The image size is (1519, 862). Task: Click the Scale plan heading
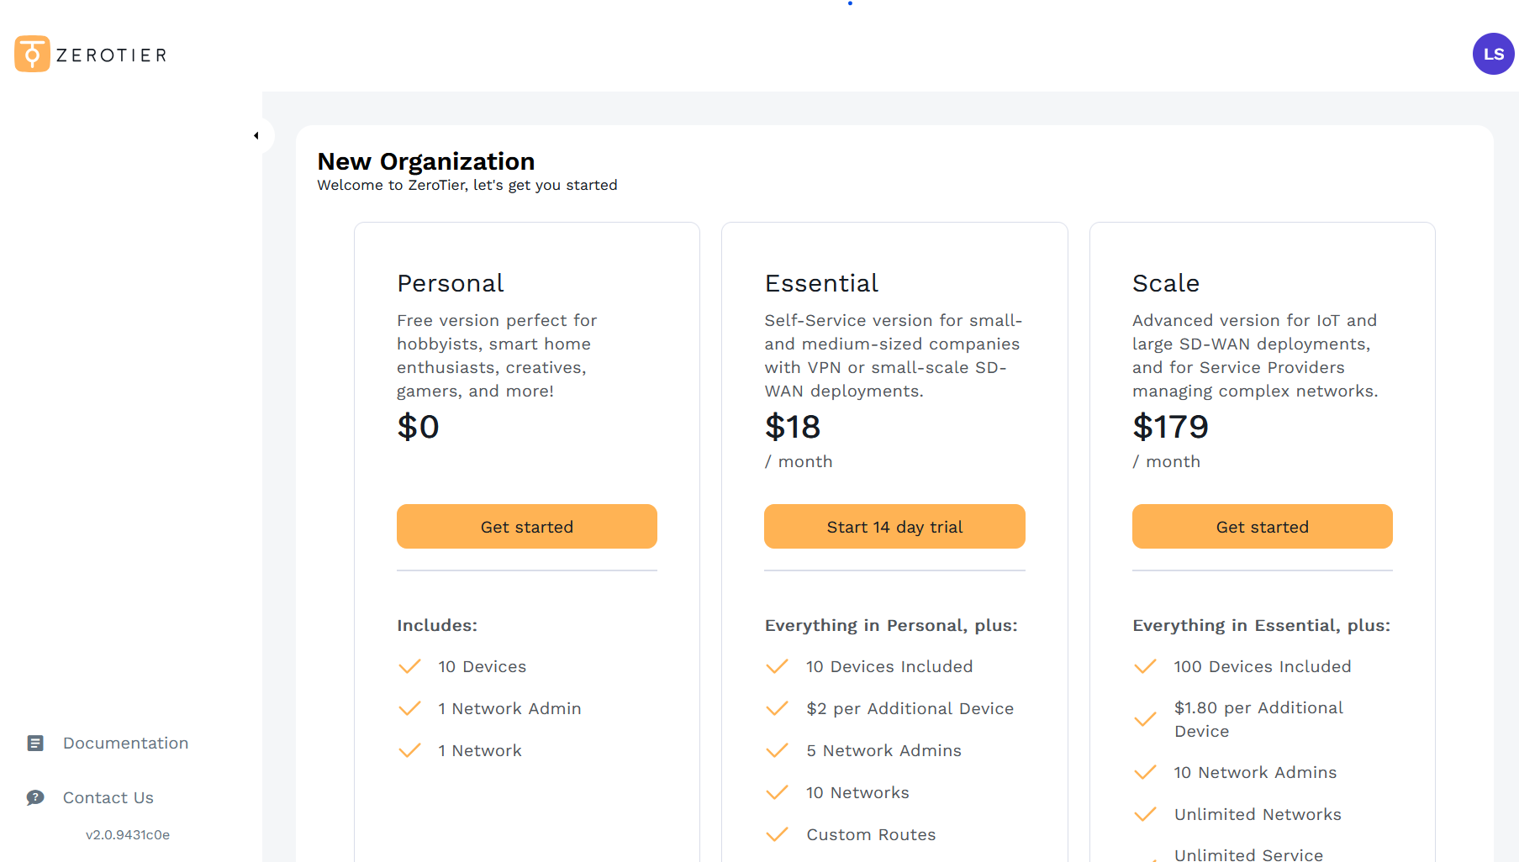click(1165, 283)
